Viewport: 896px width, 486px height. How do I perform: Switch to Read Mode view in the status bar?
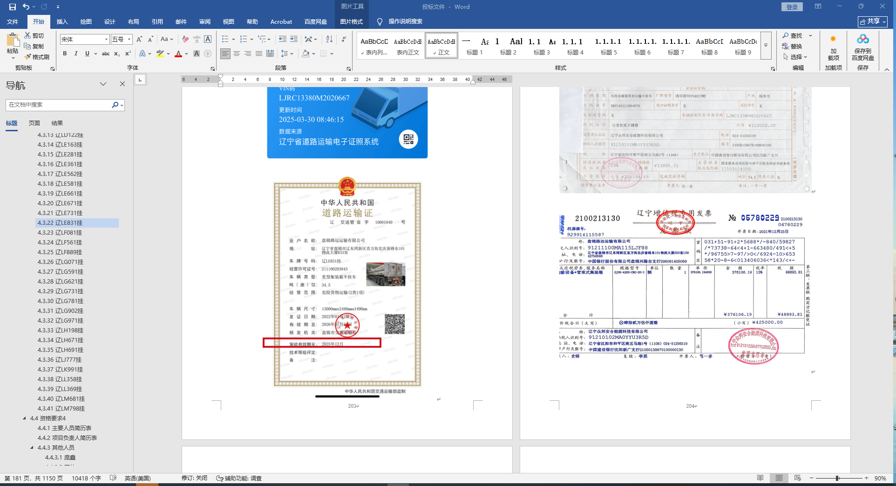(x=760, y=478)
